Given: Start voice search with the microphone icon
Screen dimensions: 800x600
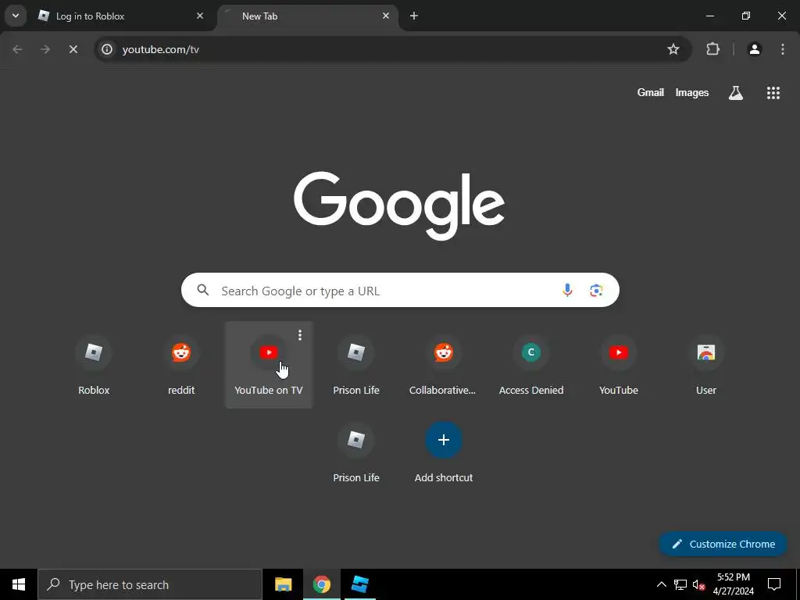Looking at the screenshot, I should point(567,291).
